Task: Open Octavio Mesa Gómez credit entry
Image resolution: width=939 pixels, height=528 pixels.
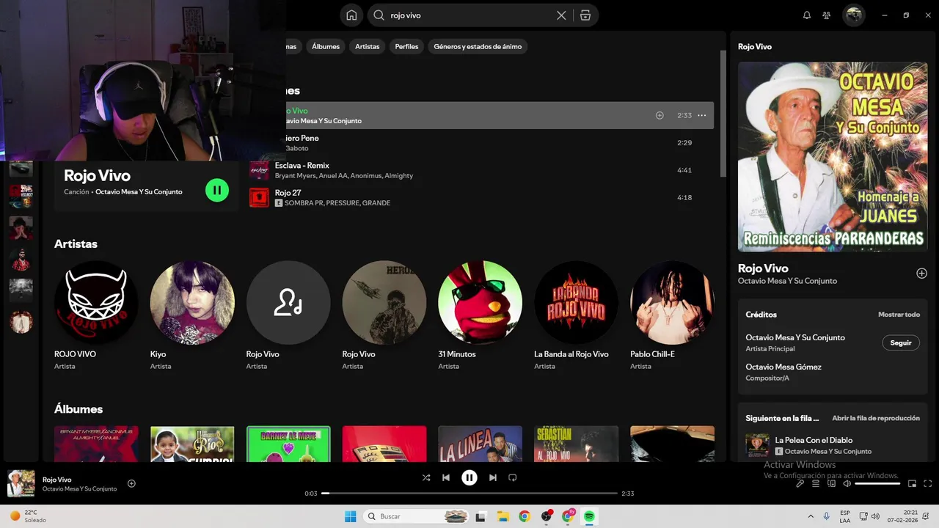Action: [783, 367]
